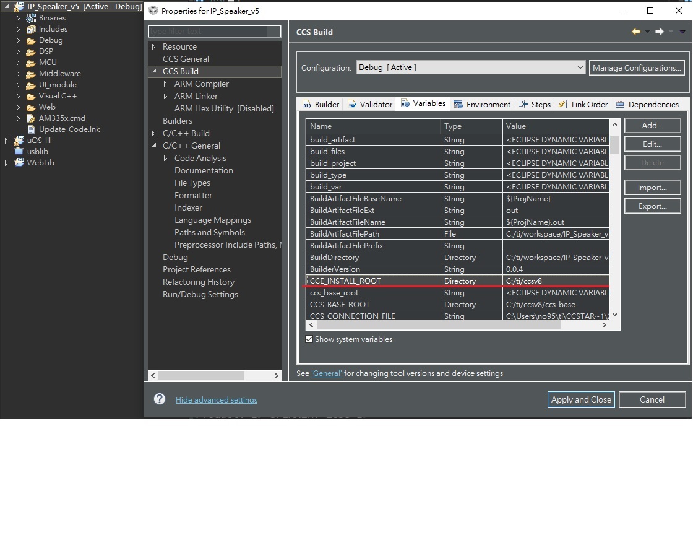Click the help question mark icon
Image resolution: width=693 pixels, height=553 pixels.
click(x=160, y=399)
